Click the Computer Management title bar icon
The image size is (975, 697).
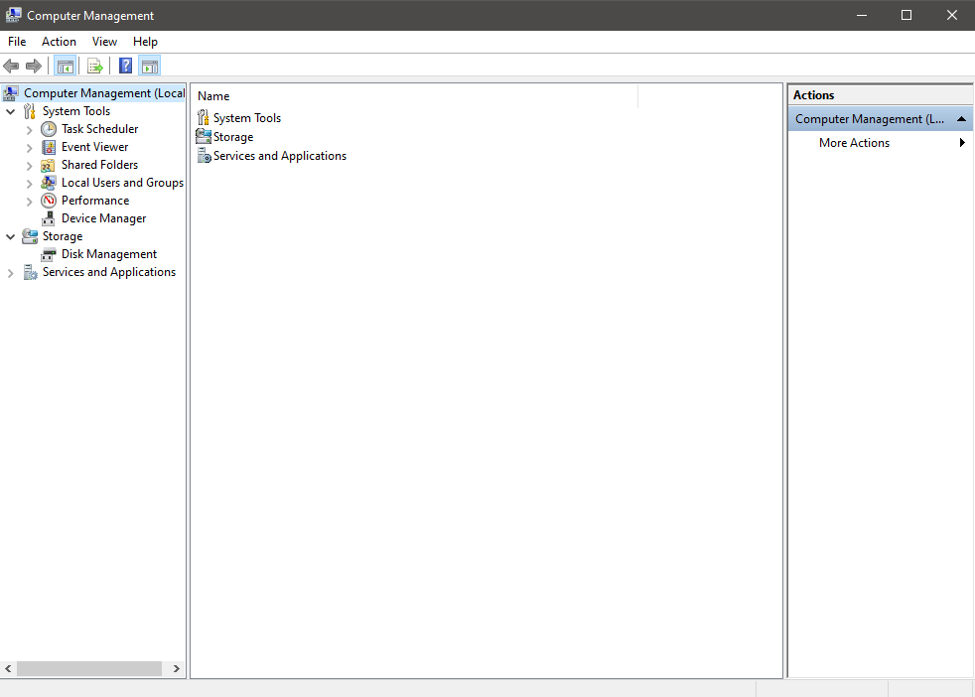[x=13, y=15]
